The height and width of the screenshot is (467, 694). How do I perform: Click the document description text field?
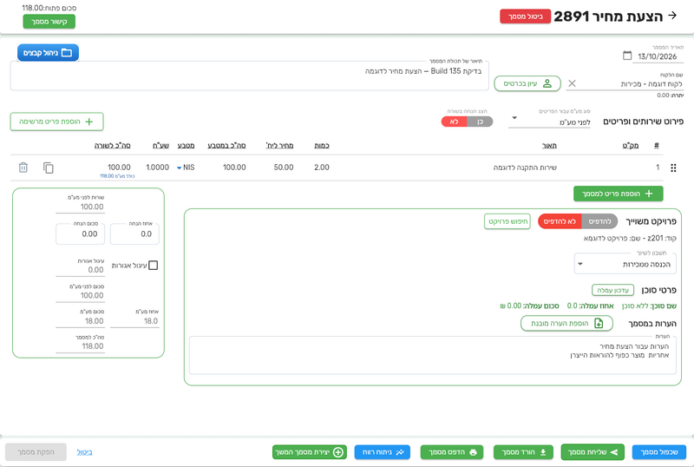[x=249, y=76]
